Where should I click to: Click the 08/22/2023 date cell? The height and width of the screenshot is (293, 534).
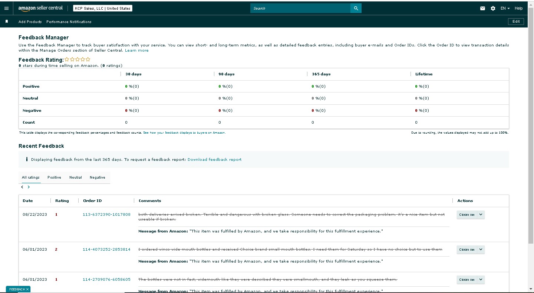click(x=35, y=215)
